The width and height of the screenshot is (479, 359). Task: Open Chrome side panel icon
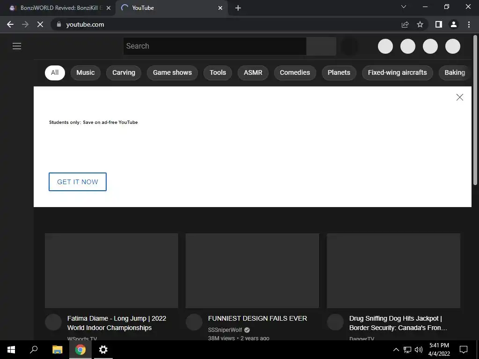[439, 24]
